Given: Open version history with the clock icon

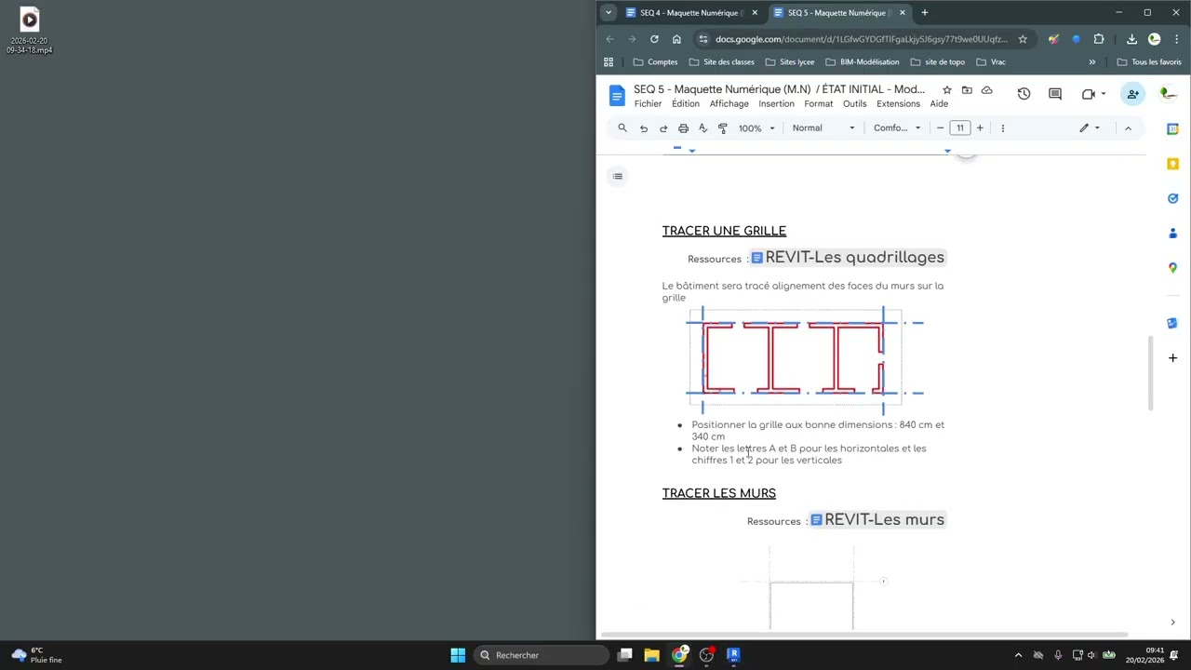Looking at the screenshot, I should [1024, 94].
